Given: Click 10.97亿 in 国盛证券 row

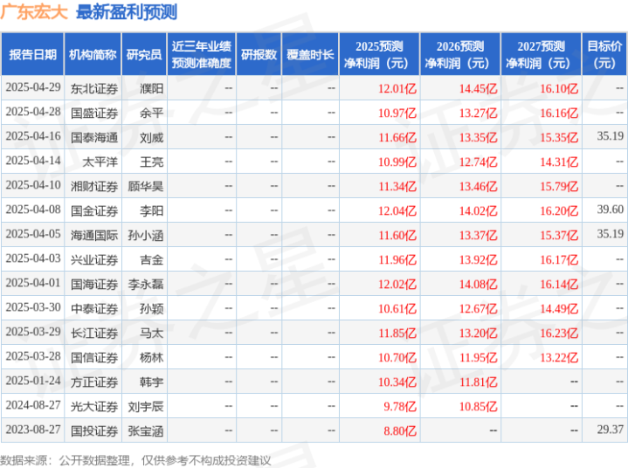Looking at the screenshot, I should pyautogui.click(x=397, y=113).
